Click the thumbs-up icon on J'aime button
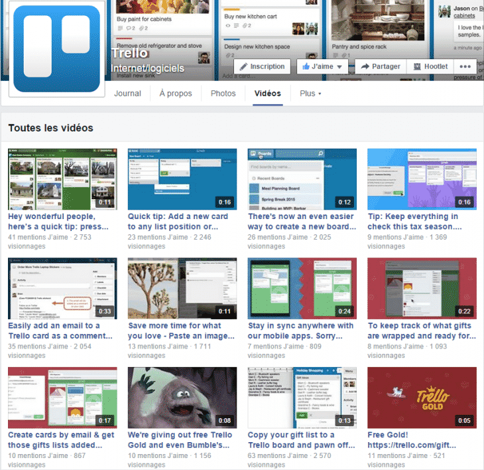The height and width of the screenshot is (470, 484). pyautogui.click(x=306, y=66)
